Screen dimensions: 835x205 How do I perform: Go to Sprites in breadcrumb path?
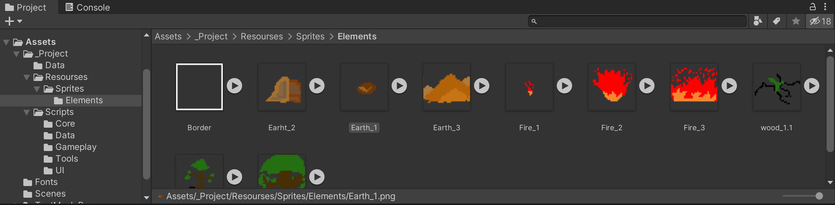click(310, 36)
